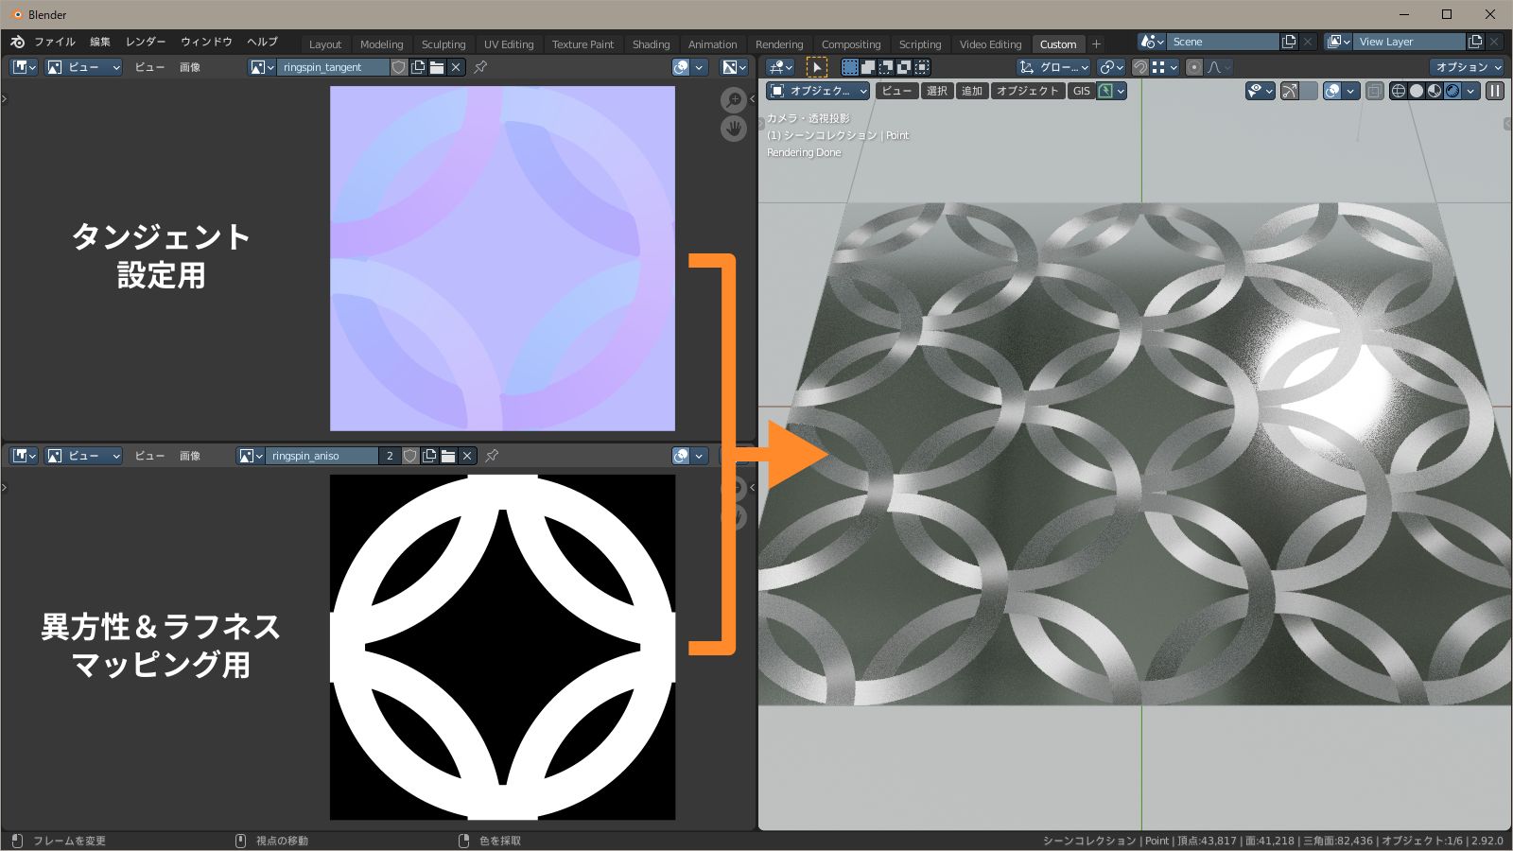Viewport: 1513px width, 851px height.
Task: Choose extend selection mode icon
Action: (x=868, y=67)
